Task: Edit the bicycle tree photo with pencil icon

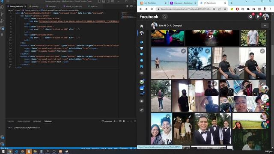Action: [x=207, y=51]
